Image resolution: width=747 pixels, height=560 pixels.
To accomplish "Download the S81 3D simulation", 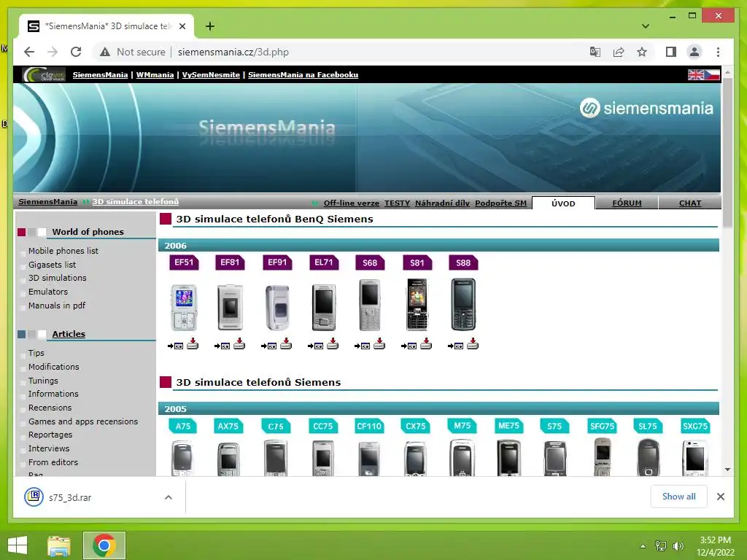I will point(426,344).
